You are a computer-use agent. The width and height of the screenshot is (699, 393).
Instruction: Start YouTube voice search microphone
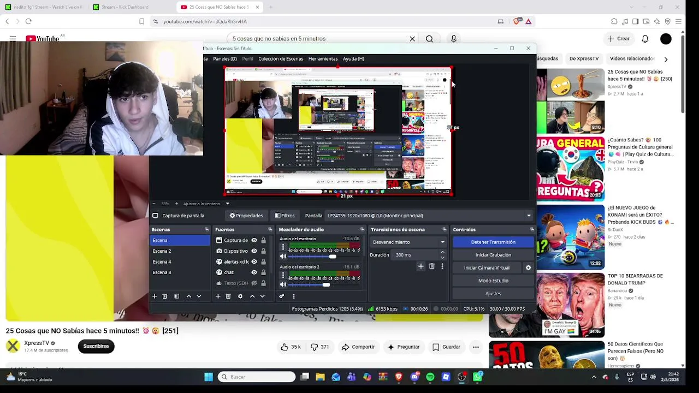(x=453, y=39)
